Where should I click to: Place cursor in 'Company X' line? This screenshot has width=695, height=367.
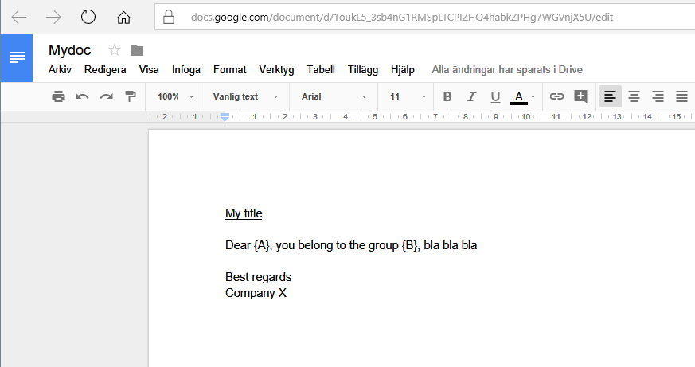[x=256, y=294]
